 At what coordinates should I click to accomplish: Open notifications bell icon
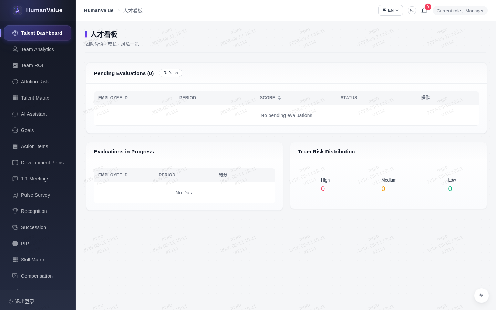coord(424,10)
